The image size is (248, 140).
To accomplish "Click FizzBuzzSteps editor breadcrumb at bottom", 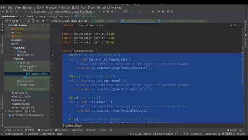I will [72, 126].
